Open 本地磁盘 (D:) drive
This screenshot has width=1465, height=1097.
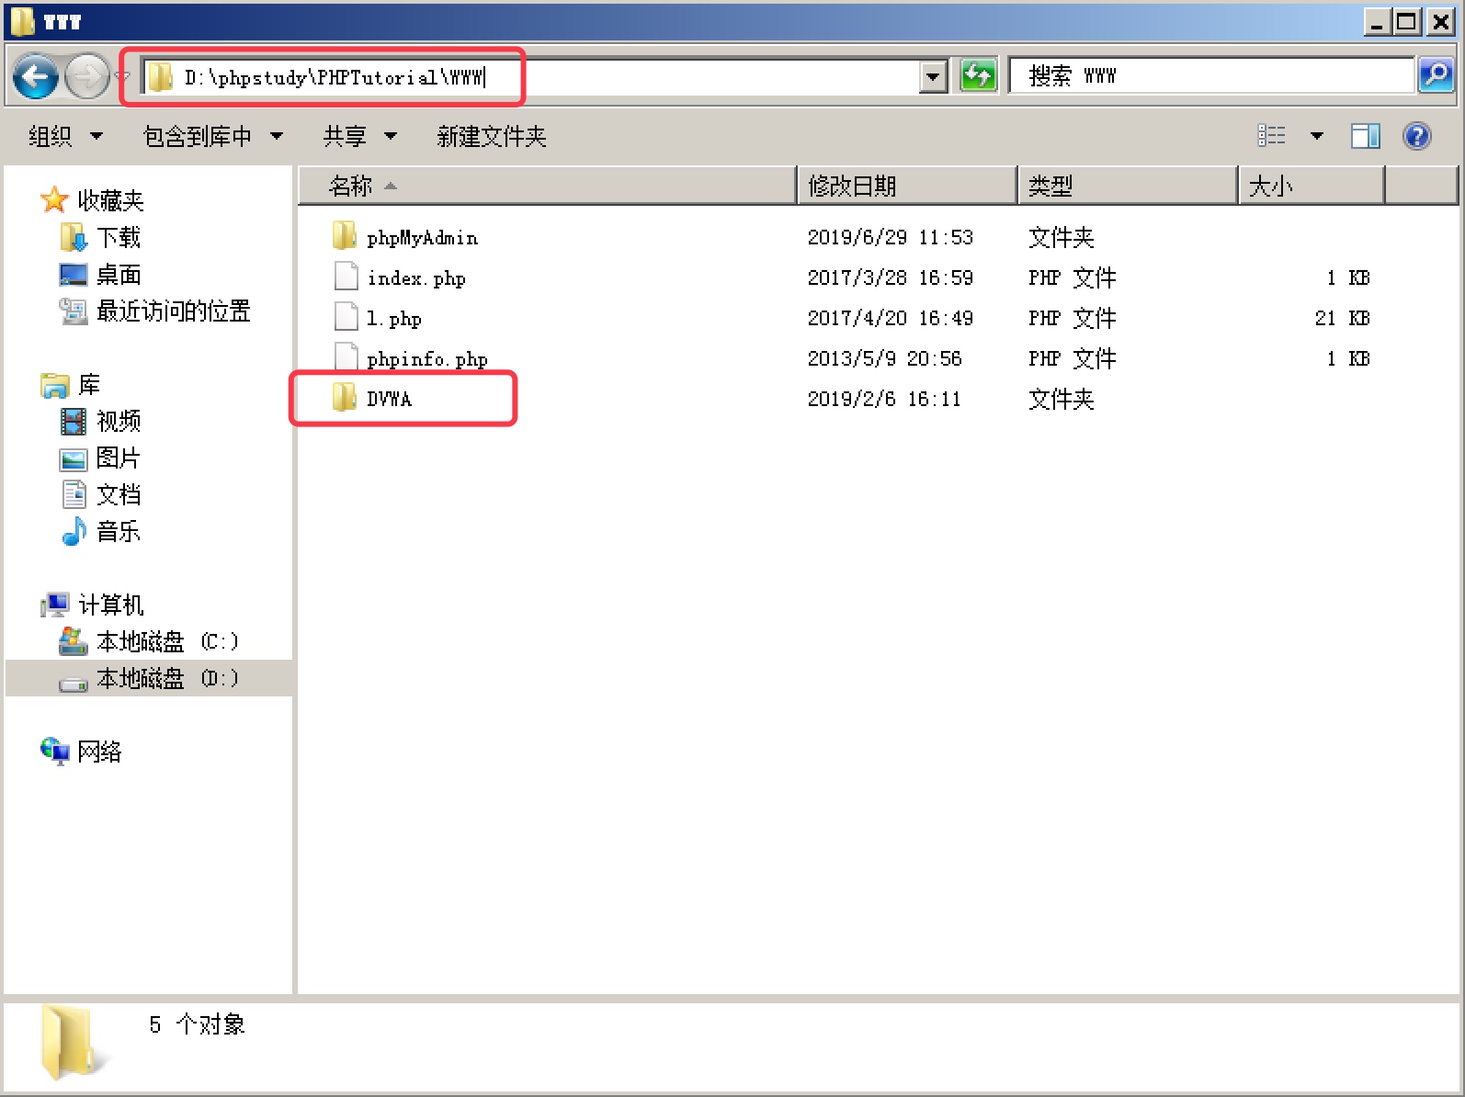pyautogui.click(x=167, y=678)
